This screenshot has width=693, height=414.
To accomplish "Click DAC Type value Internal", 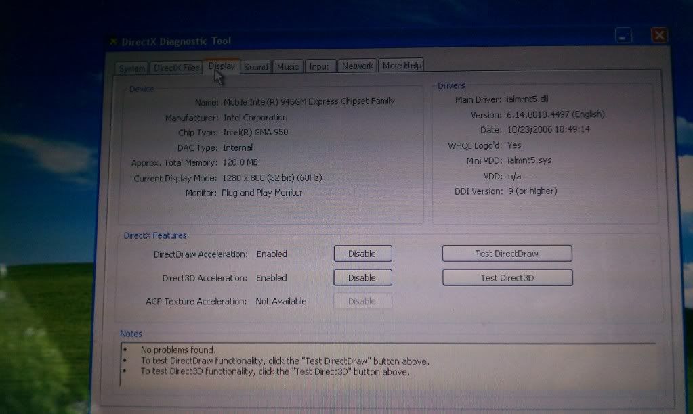I will [x=238, y=147].
